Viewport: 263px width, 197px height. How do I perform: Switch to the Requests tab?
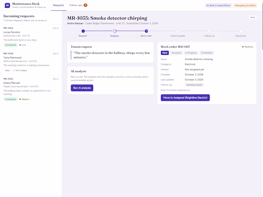[x=59, y=5]
